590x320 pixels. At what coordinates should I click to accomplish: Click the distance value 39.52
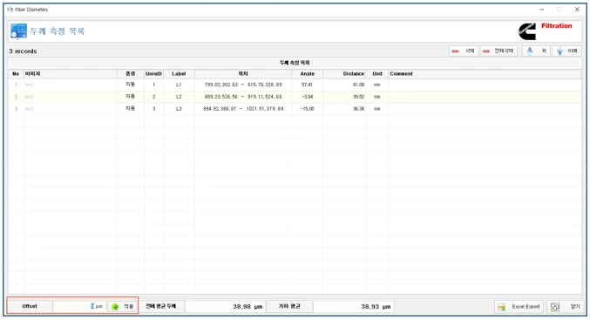click(344, 97)
